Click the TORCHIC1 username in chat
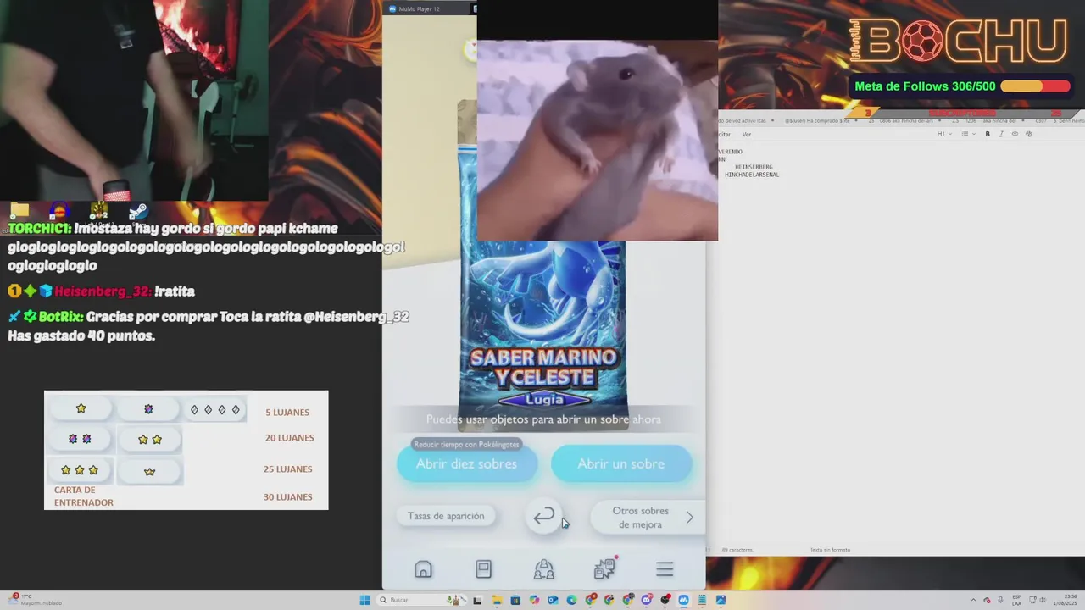 click(x=39, y=229)
